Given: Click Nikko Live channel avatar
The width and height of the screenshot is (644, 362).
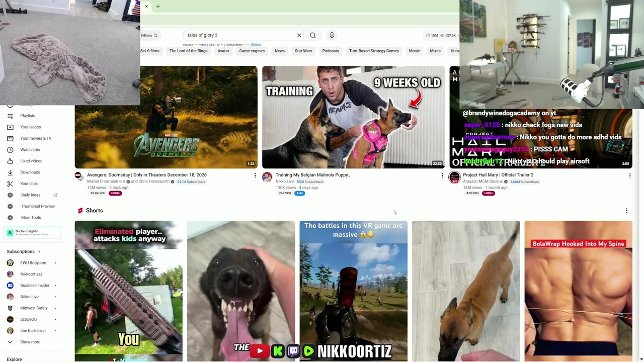Looking at the screenshot, I should [267, 177].
